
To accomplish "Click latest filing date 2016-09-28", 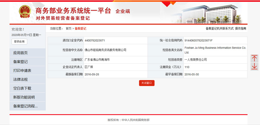I will tap(92, 74).
